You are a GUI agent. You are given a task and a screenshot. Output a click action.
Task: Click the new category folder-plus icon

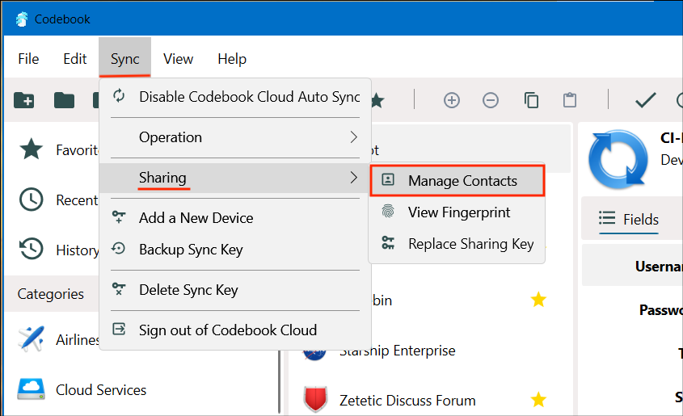(x=24, y=100)
